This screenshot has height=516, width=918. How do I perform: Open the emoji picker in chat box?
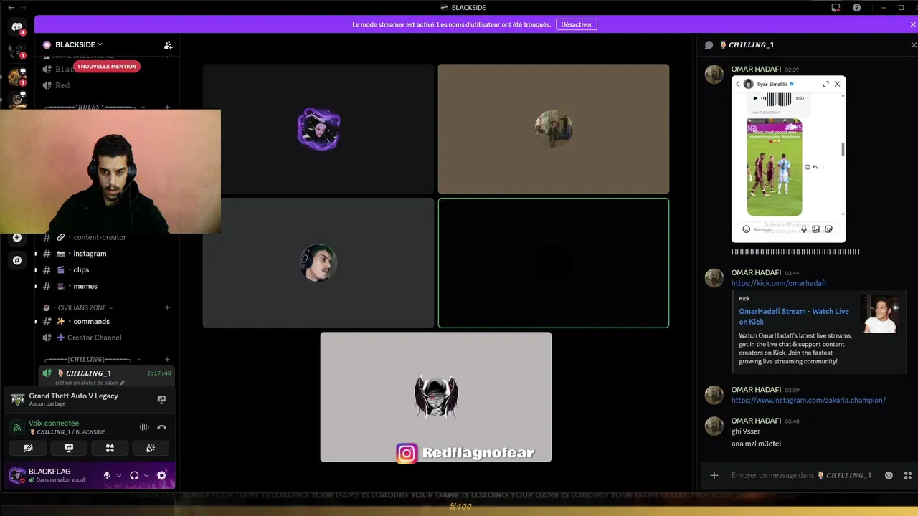point(889,475)
